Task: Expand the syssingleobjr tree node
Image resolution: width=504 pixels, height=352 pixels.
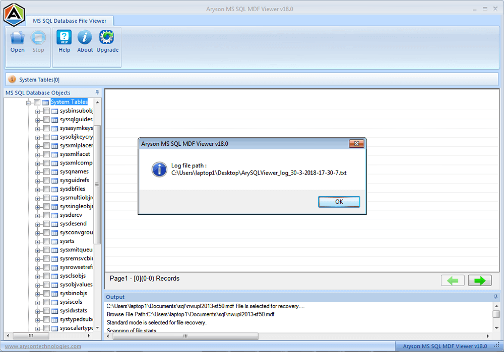Action: pyautogui.click(x=38, y=207)
